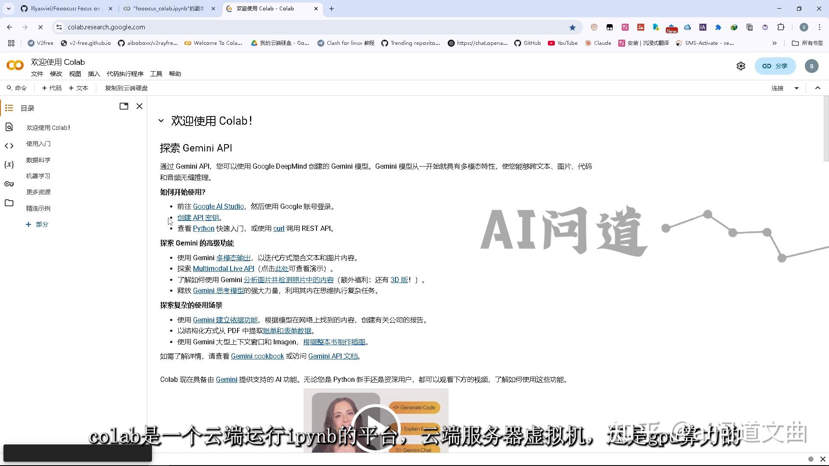Open the Google AI Studio link
Image resolution: width=829 pixels, height=466 pixels.
(218, 206)
